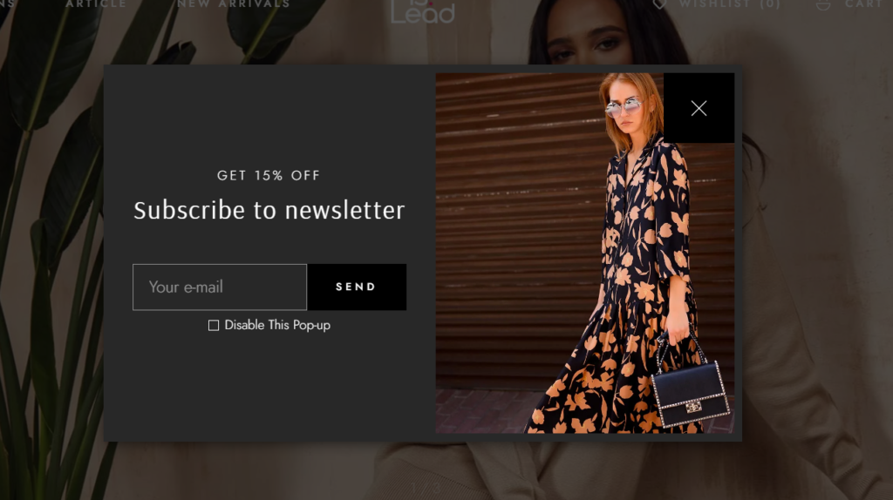Click the 'GET 15% OFF' text
893x500 pixels.
coord(269,175)
